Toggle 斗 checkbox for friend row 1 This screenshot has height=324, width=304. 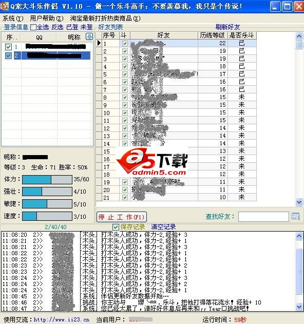pyautogui.click(x=125, y=44)
